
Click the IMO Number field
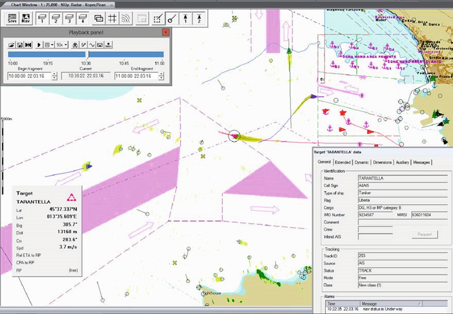375,215
